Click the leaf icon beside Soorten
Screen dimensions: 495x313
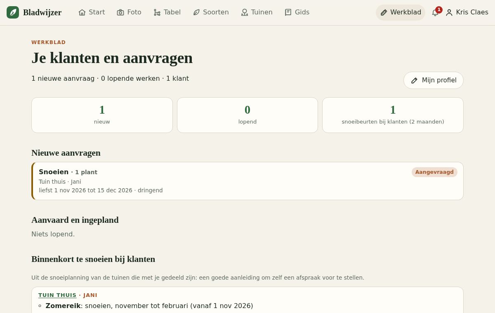196,12
